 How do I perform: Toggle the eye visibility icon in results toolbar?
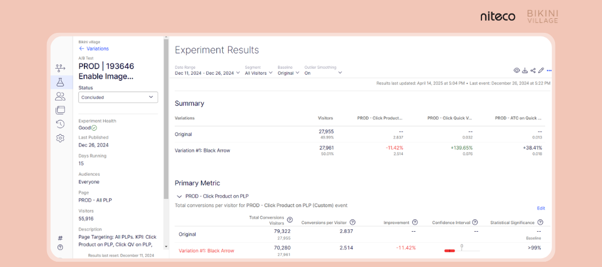517,71
